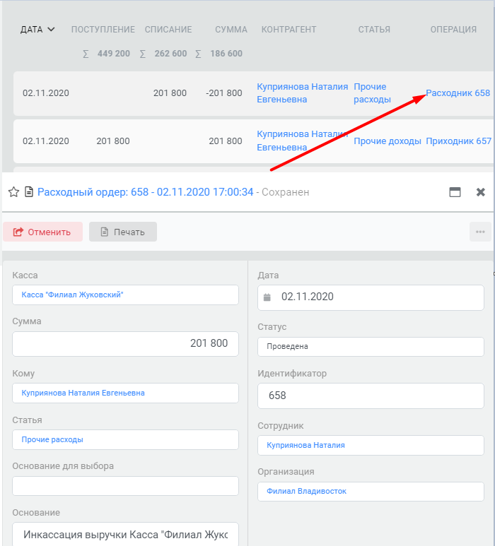Screen dimensions: 495x546
Task: Star the expense order as favorite
Action: pos(13,192)
